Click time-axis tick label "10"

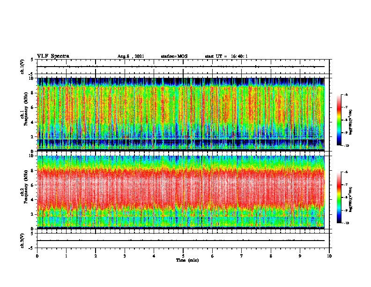(x=329, y=256)
